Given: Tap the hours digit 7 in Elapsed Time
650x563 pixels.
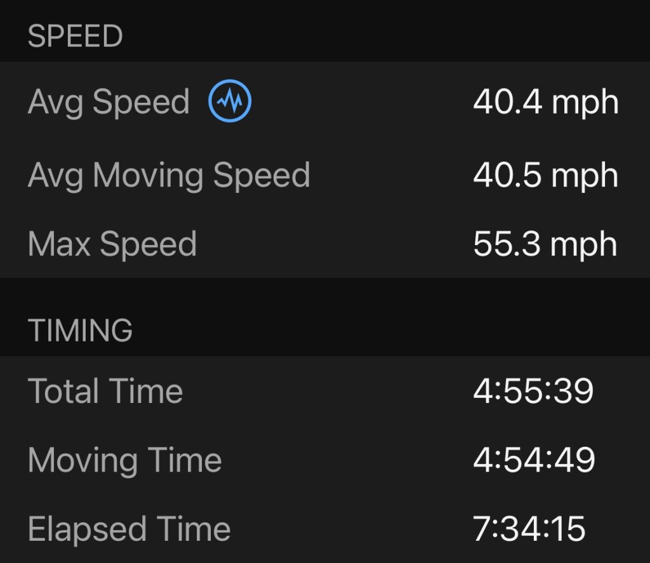Looking at the screenshot, I should pos(482,529).
